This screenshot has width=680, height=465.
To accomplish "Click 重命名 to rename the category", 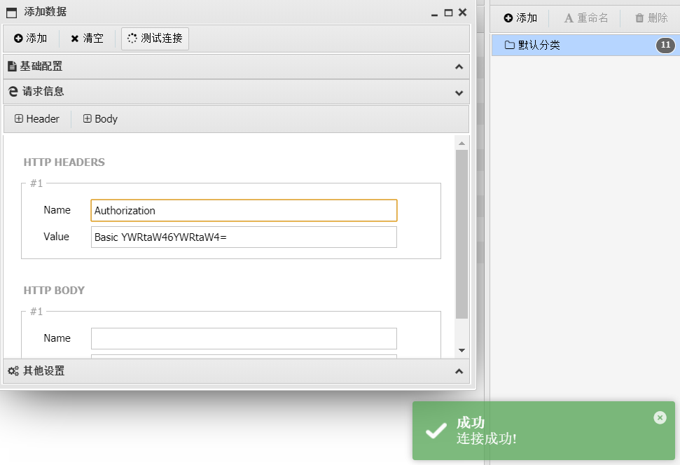I will 585,18.
